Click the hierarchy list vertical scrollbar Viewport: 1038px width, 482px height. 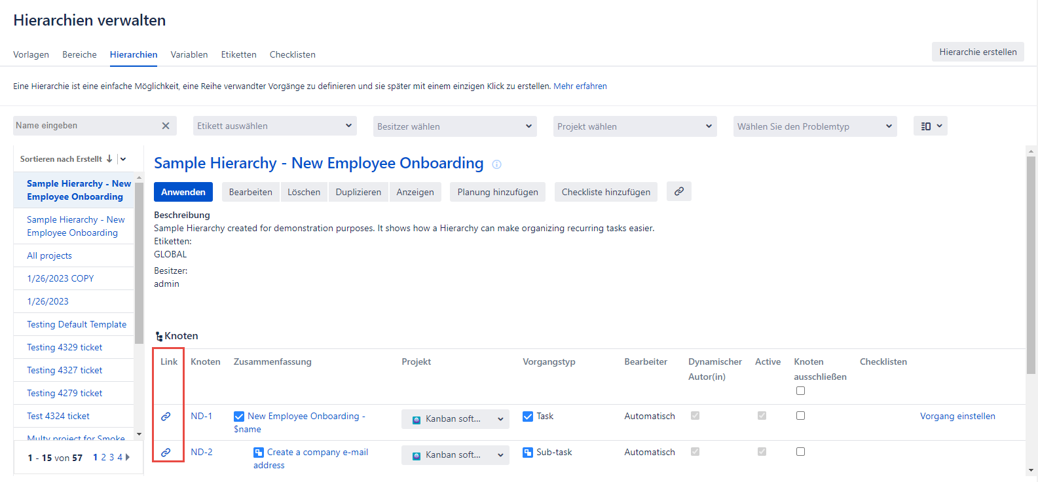point(139,262)
